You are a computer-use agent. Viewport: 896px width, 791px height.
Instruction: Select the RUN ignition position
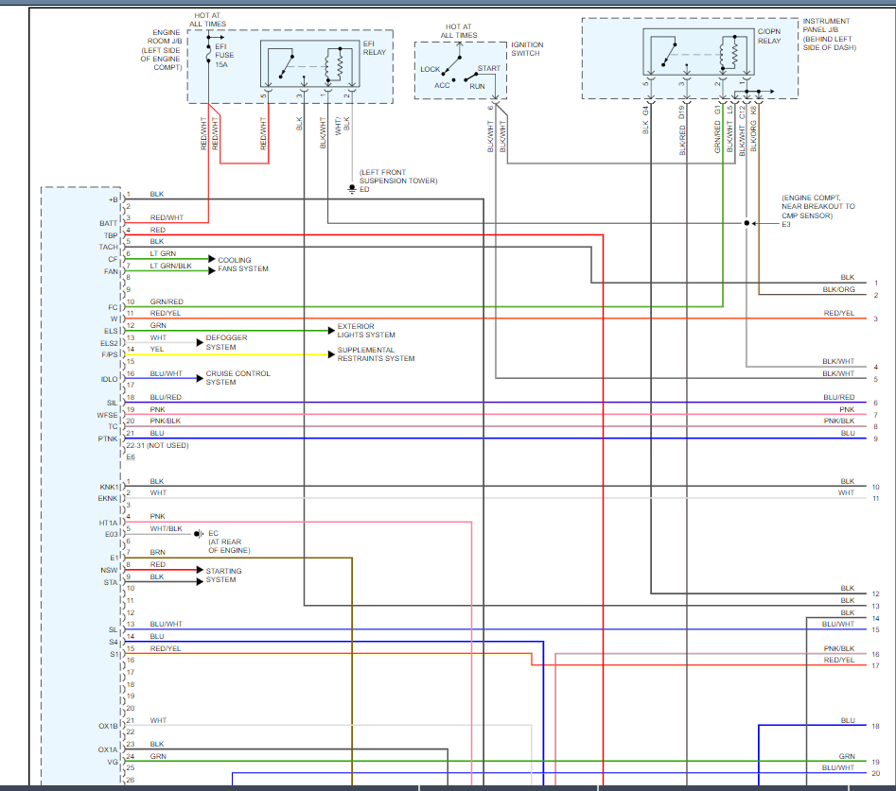[x=477, y=86]
